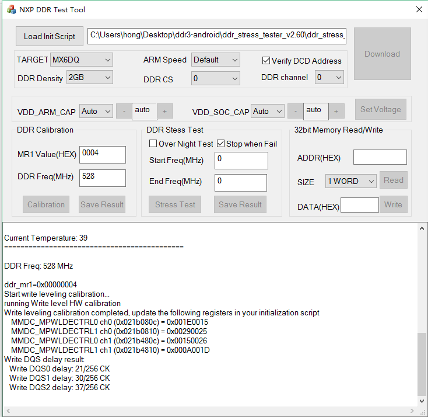Click the ddr_mr1=0x00000004 log line
The width and height of the screenshot is (428, 417).
pyautogui.click(x=40, y=284)
